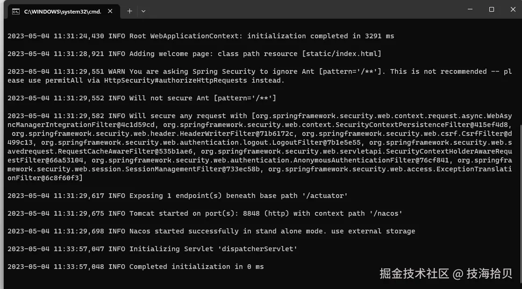
Task: Maximize the terminal window
Action: pyautogui.click(x=491, y=9)
